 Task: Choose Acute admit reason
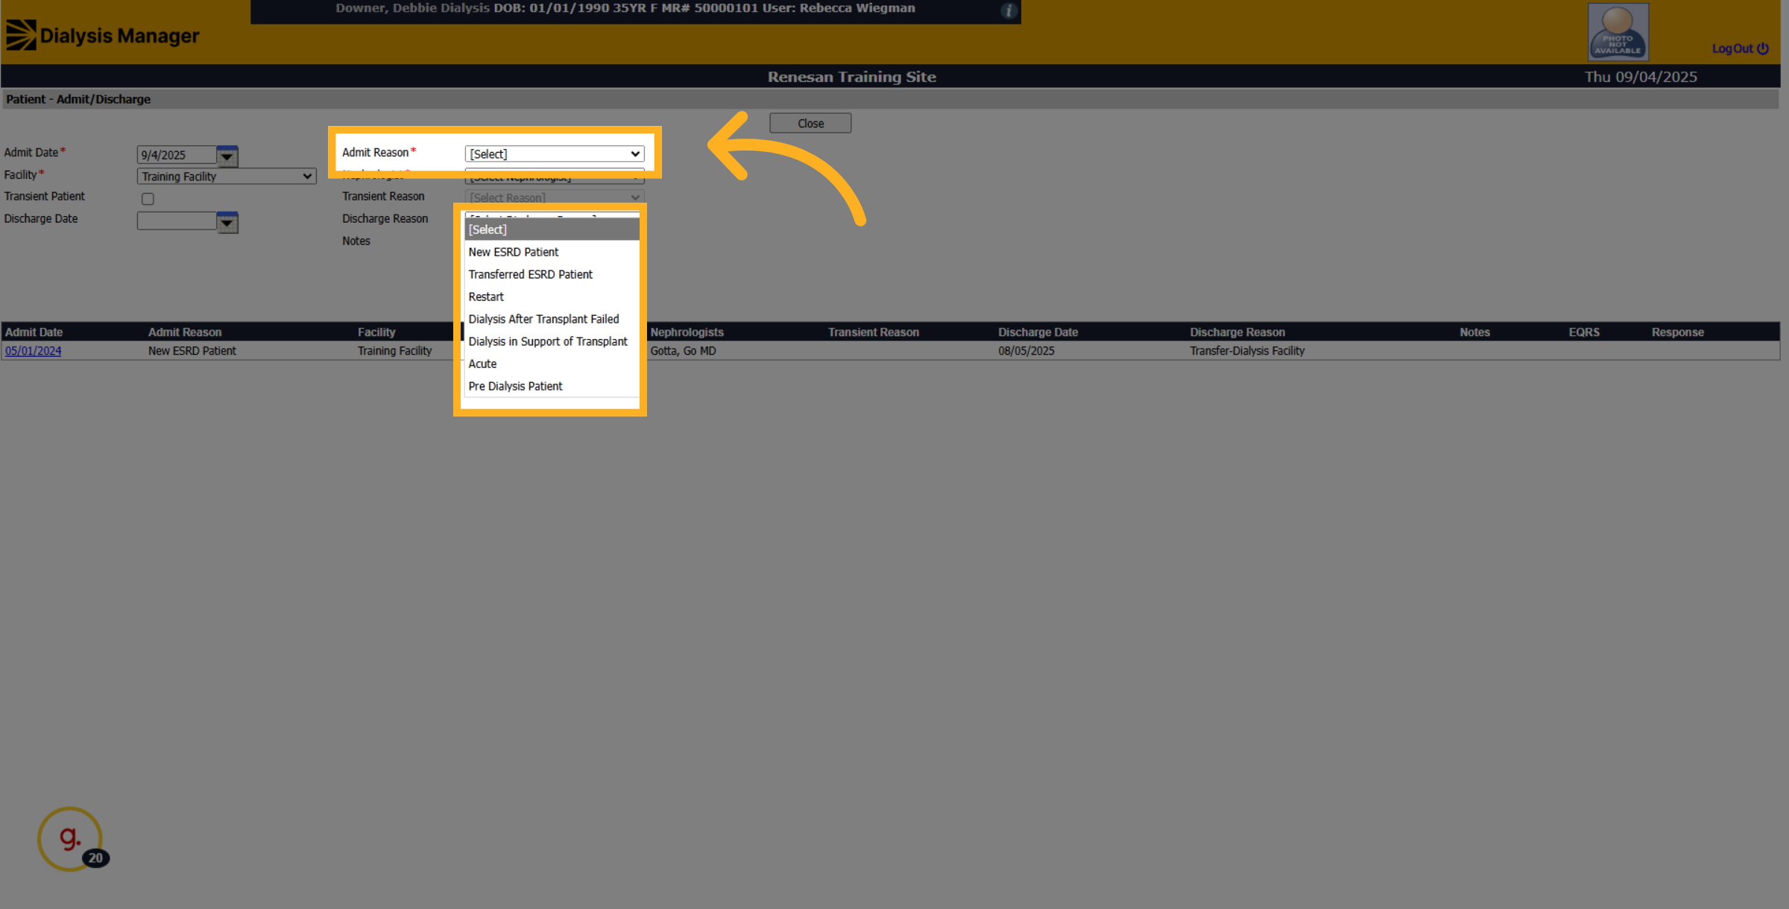click(x=552, y=364)
